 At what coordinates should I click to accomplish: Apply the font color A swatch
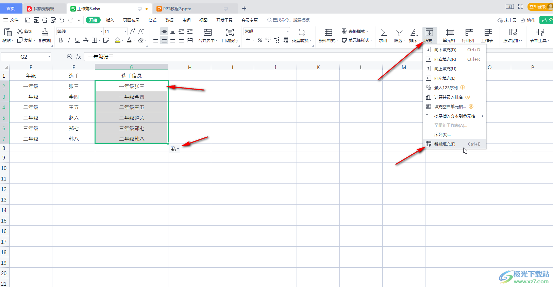tap(129, 40)
